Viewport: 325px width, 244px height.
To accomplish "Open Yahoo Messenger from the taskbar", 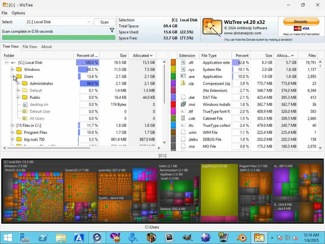I will pos(115,238).
